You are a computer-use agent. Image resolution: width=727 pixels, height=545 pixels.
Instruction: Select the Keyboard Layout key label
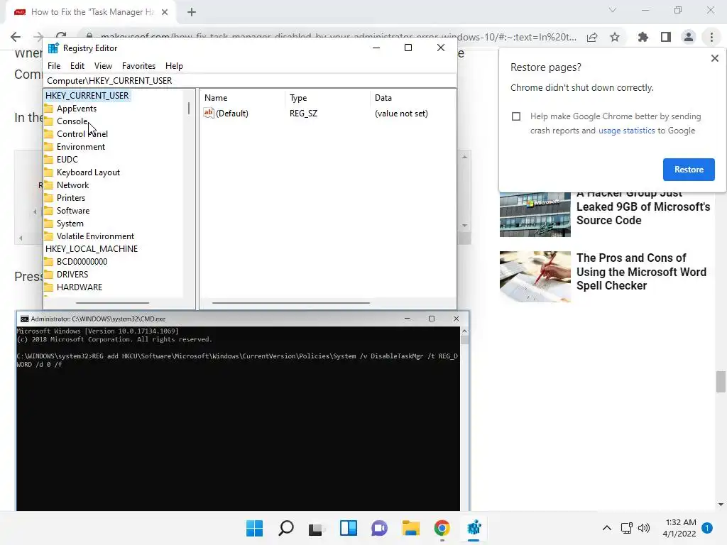pos(88,172)
